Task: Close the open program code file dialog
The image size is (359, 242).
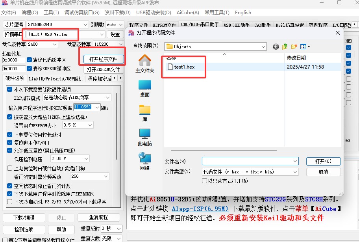Action: pos(337,33)
